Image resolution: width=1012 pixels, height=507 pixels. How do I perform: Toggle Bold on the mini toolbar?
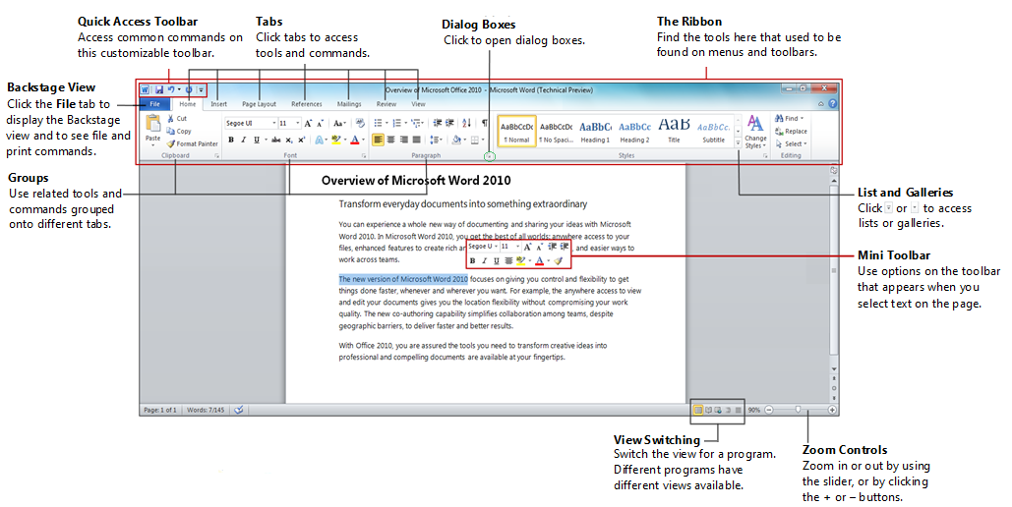click(472, 260)
